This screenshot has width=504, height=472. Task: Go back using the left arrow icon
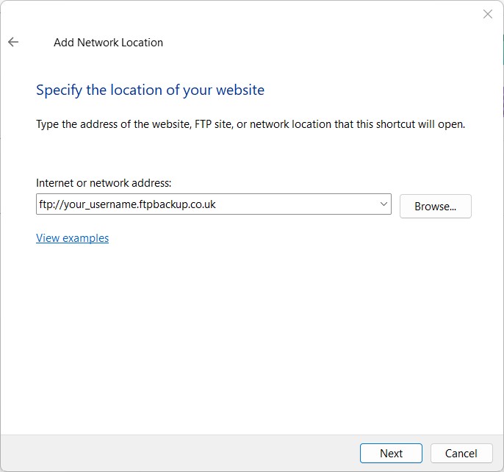(13, 42)
